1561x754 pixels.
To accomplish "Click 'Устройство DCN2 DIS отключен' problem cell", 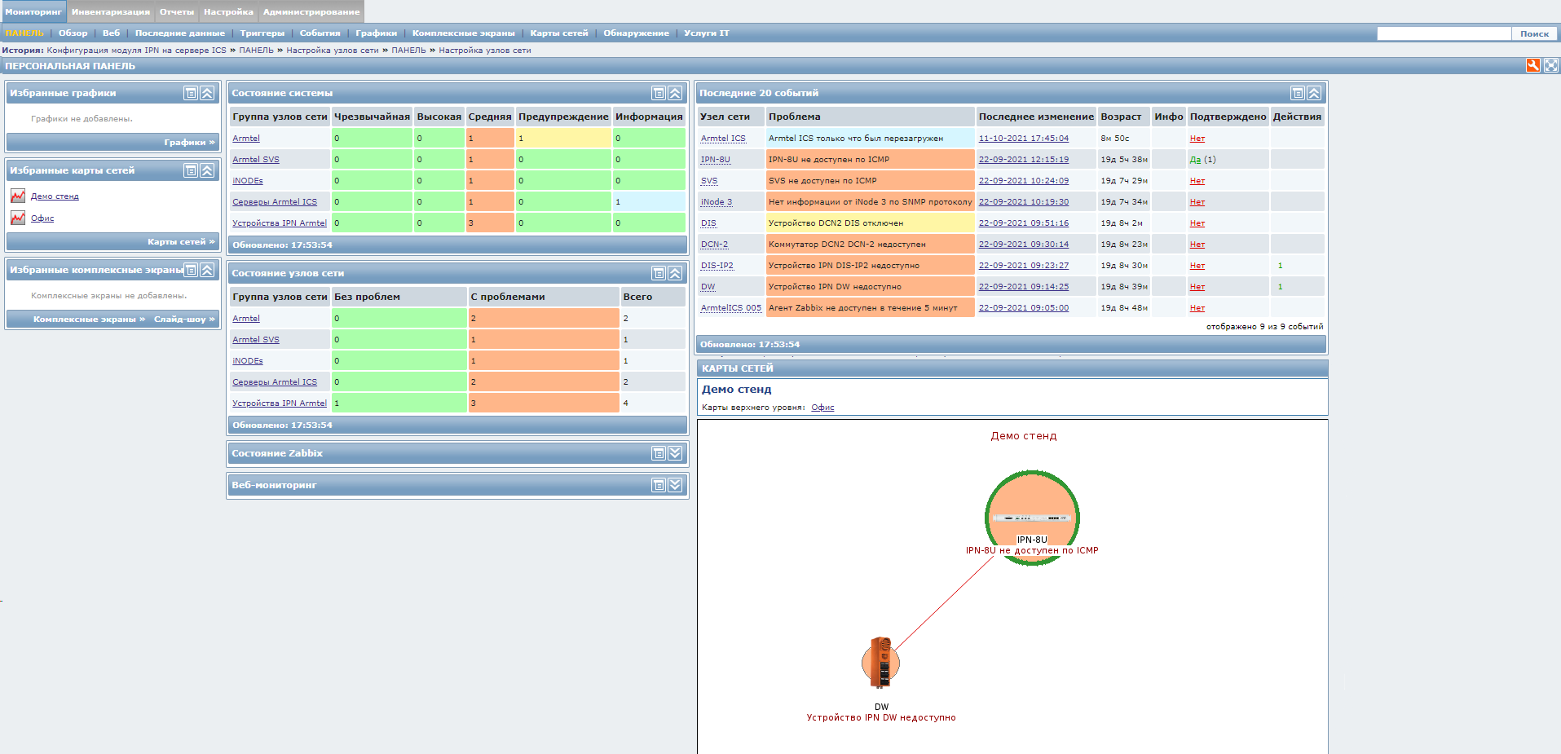I will click(870, 223).
